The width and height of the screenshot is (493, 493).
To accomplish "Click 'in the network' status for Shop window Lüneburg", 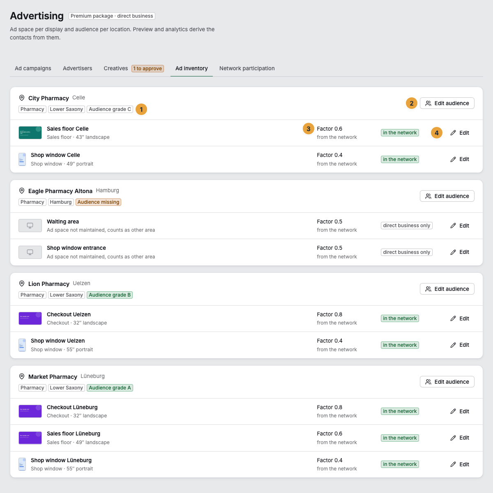I will tap(400, 464).
